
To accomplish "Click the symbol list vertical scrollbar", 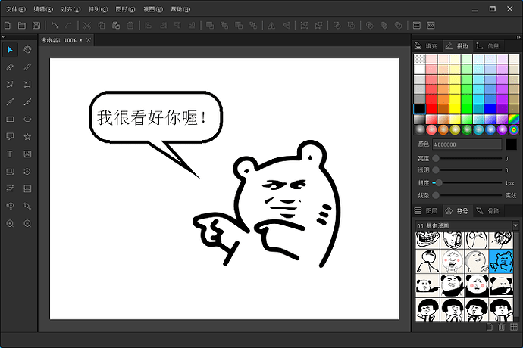I will point(516,276).
